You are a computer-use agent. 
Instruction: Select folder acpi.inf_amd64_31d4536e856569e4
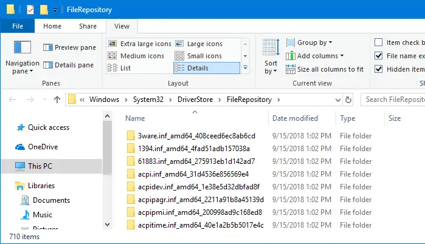pyautogui.click(x=193, y=174)
